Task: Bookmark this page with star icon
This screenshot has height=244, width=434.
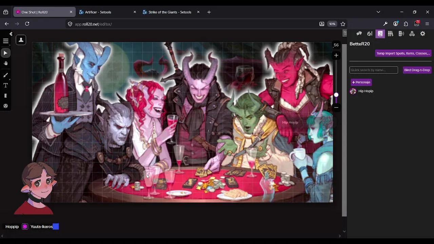Action: [x=343, y=24]
